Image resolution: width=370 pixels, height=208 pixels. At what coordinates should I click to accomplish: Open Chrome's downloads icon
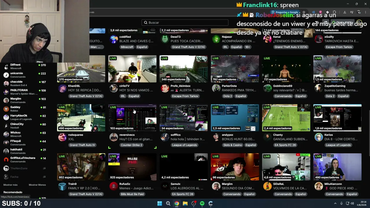pyautogui.click(x=345, y=12)
